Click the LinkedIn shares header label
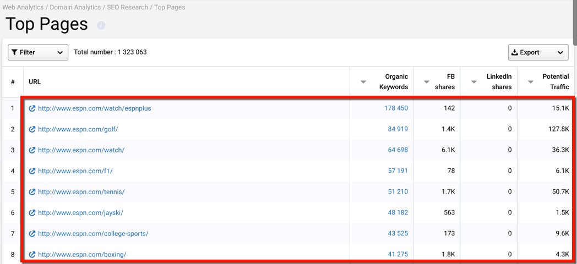 (499, 82)
